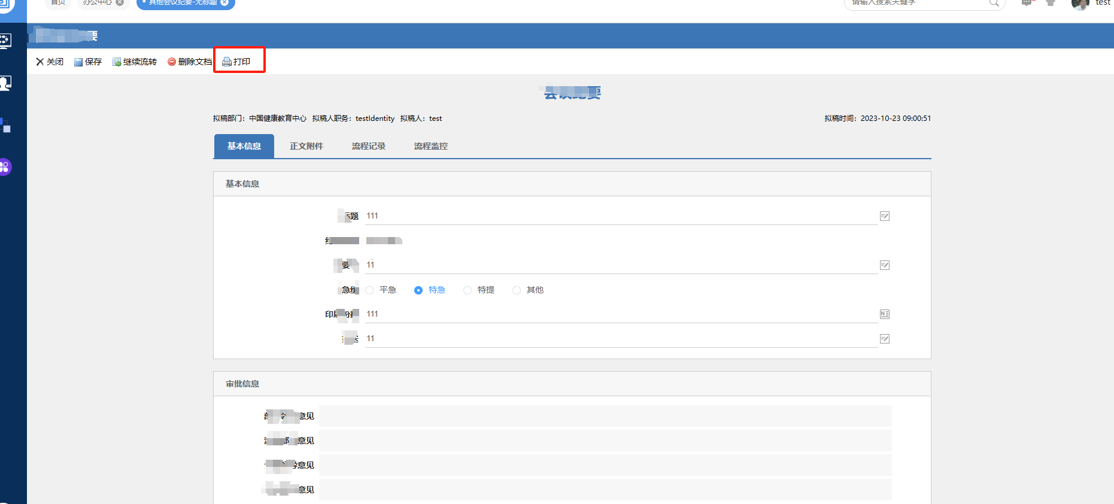Viewport: 1114px width, 504px height.
Task: Click the N icon on the 印 field row
Action: point(885,314)
